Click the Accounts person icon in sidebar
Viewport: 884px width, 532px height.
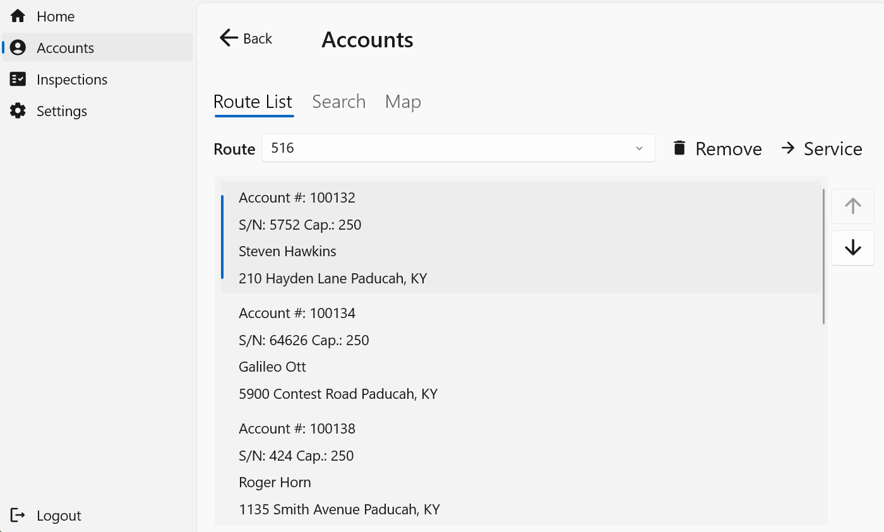click(x=18, y=48)
